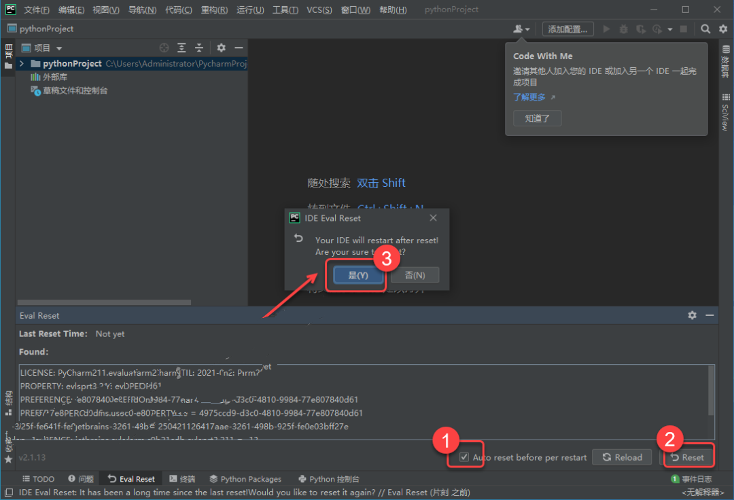
Task: Click the 添加配置 run configuration button
Action: point(567,29)
